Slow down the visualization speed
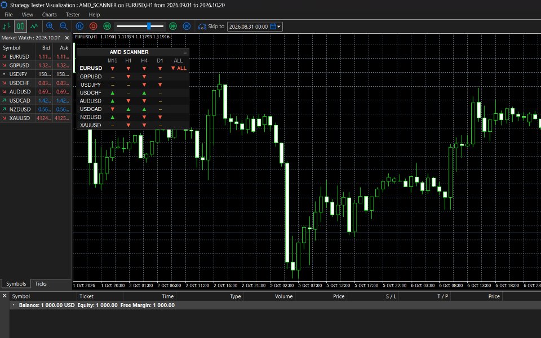 pos(107,26)
